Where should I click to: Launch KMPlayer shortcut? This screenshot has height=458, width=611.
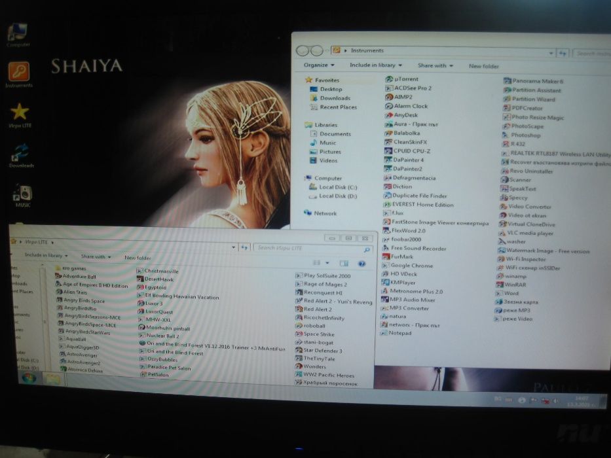point(399,283)
